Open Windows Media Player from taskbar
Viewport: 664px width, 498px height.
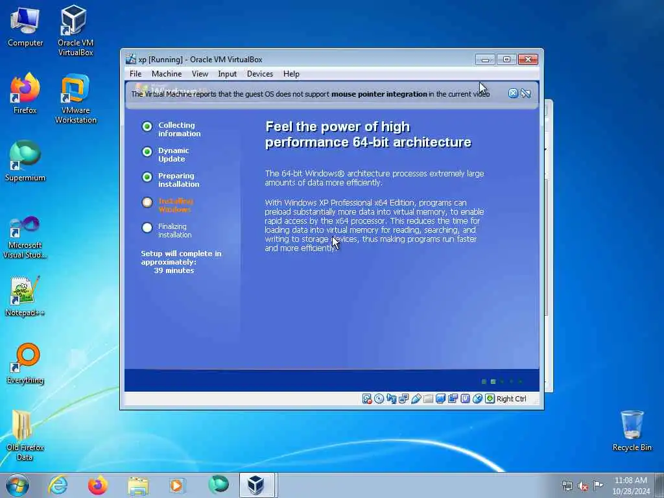point(178,485)
